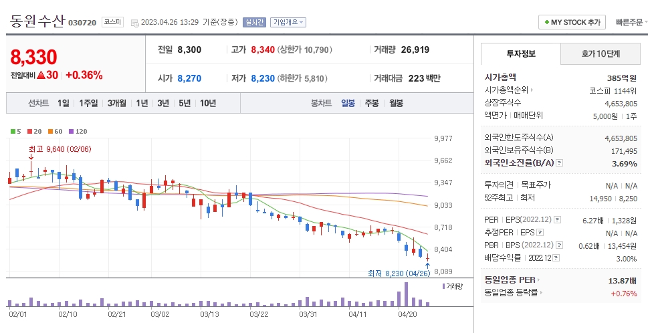Screen dimensions: 648x333
Task: Select the 일봉 daily candle chart
Action: [348, 103]
